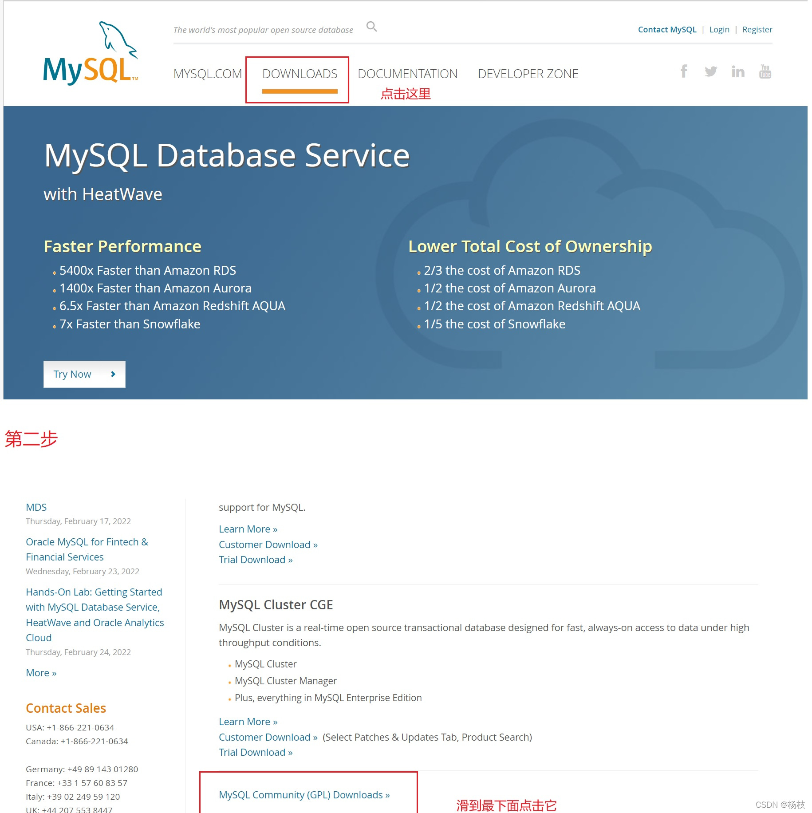Click Trial Download » under support for MySQL
Image resolution: width=812 pixels, height=813 pixels.
pyautogui.click(x=256, y=560)
